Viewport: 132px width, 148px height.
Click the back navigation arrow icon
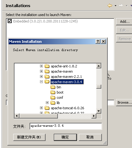[110, 6]
